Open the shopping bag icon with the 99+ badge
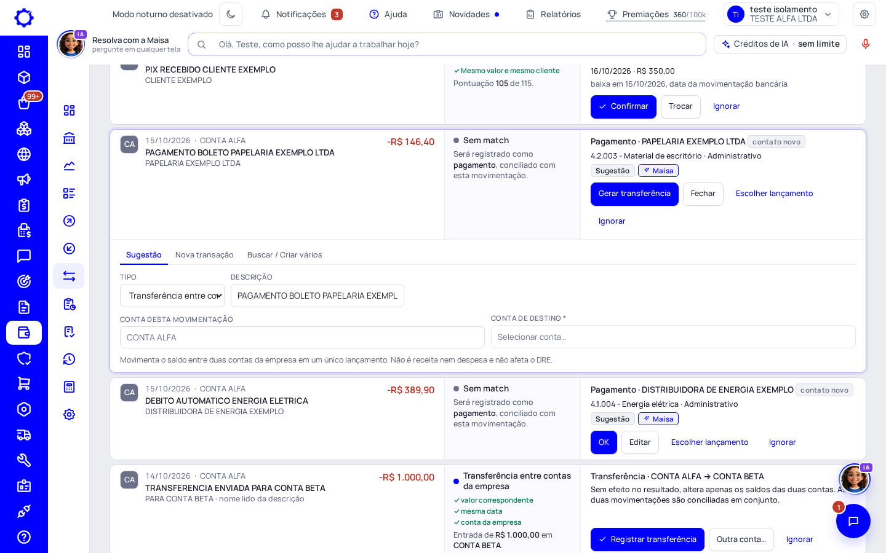 (x=24, y=103)
